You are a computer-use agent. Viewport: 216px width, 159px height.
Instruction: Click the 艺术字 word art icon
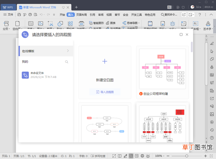[x=208, y=24]
